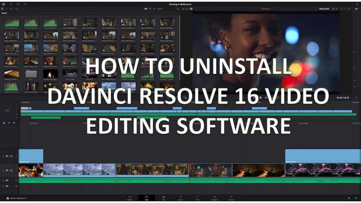
Task: Click the Timeline 1 title above viewer
Action: 266,9
